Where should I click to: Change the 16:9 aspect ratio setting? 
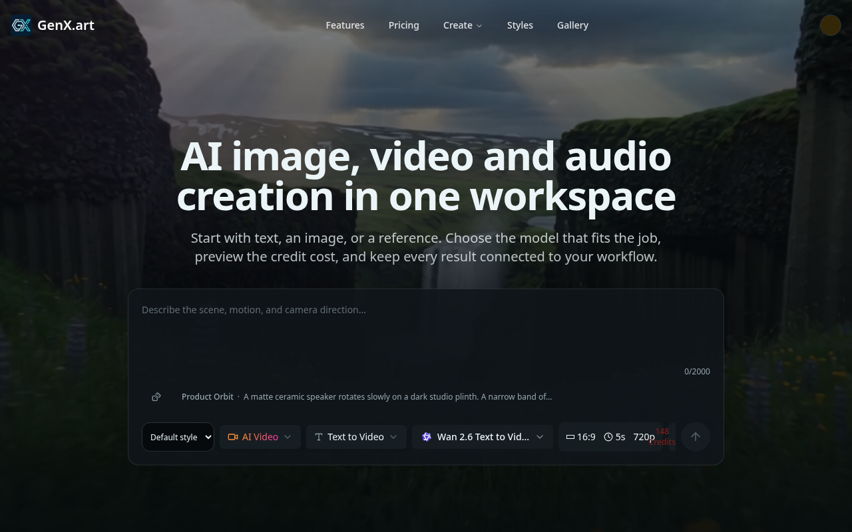580,437
